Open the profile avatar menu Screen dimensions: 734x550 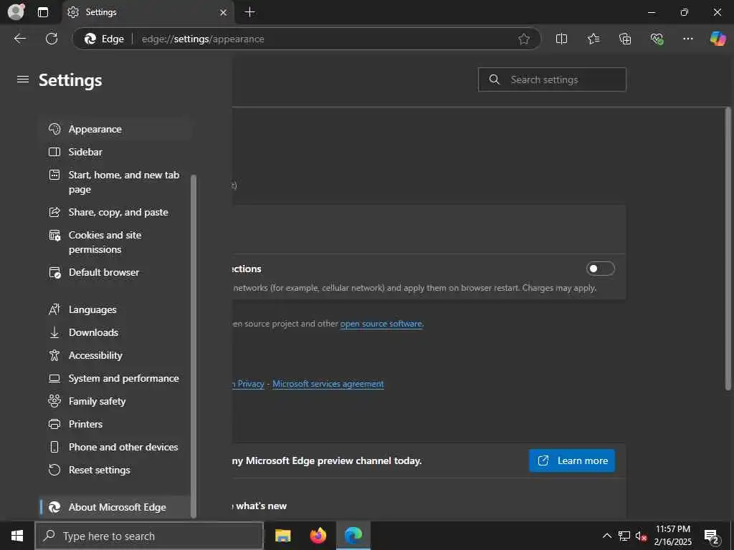tap(16, 11)
